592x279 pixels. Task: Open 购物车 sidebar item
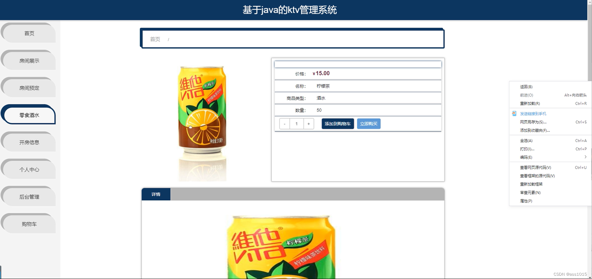[29, 224]
